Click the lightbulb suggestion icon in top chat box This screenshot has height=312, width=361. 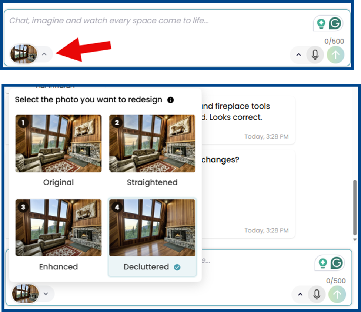[321, 23]
